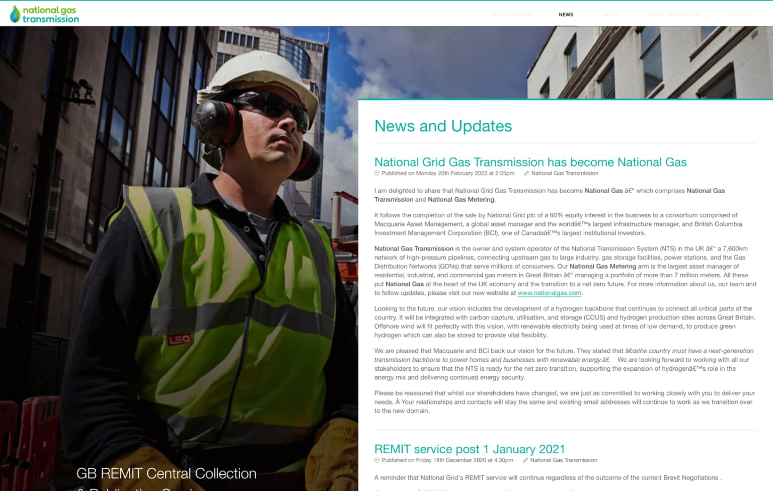This screenshot has height=491, width=773.
Task: Visit the www.nationalgas.com link
Action: tap(549, 293)
